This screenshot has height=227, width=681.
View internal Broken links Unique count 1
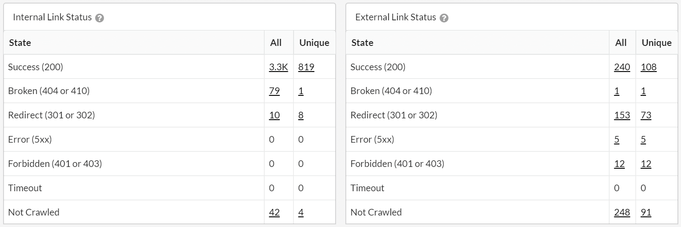pos(301,91)
